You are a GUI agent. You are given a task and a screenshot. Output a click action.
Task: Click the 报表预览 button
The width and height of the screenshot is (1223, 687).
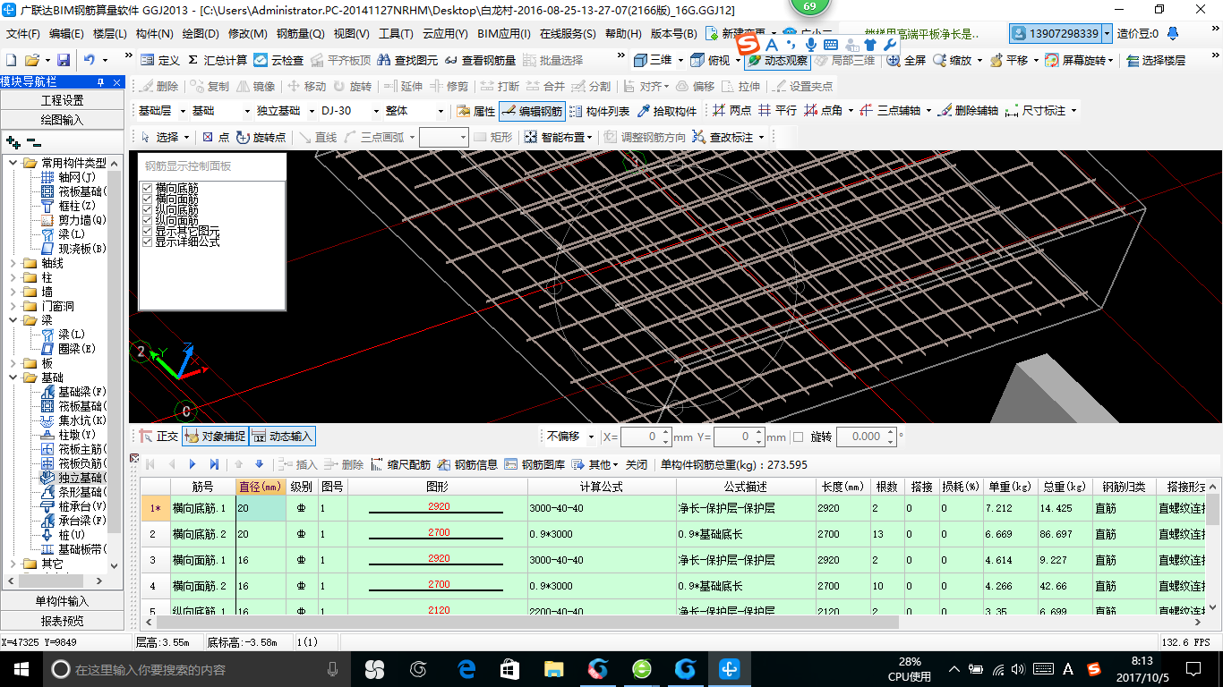(62, 621)
